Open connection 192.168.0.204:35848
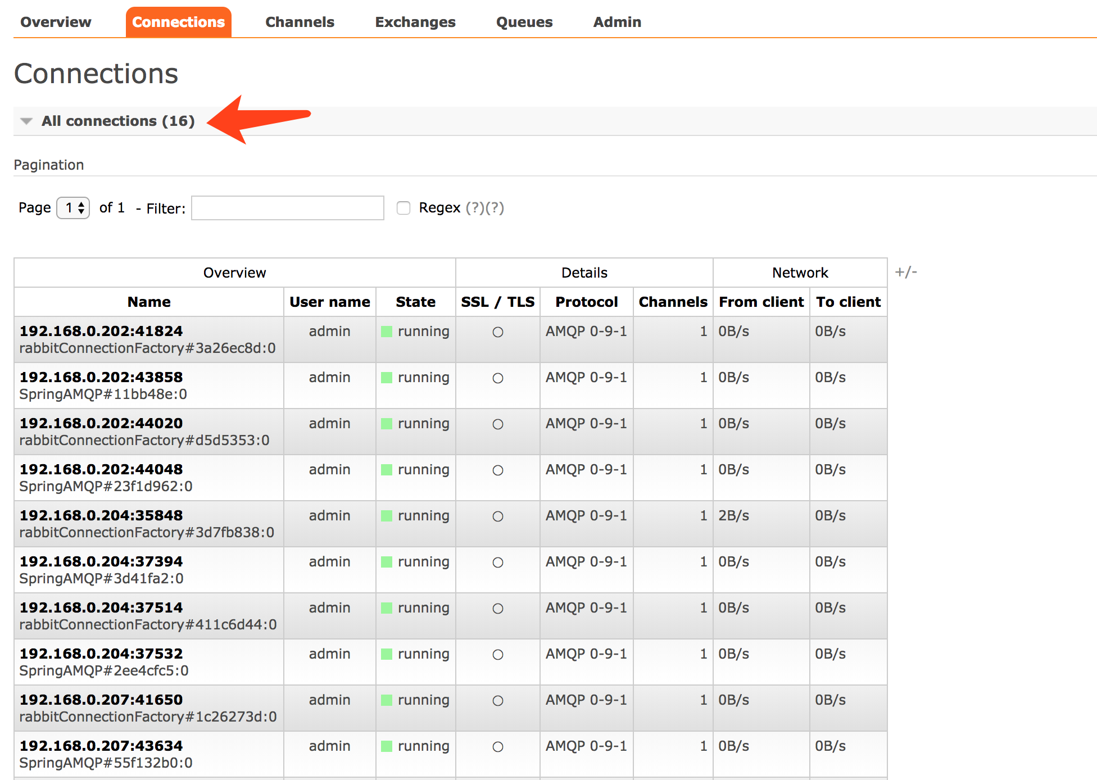This screenshot has height=780, width=1097. click(101, 515)
